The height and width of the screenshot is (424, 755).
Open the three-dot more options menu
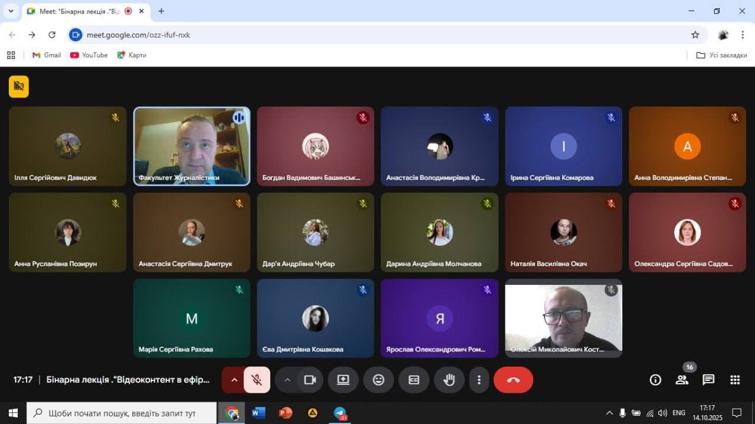(480, 380)
